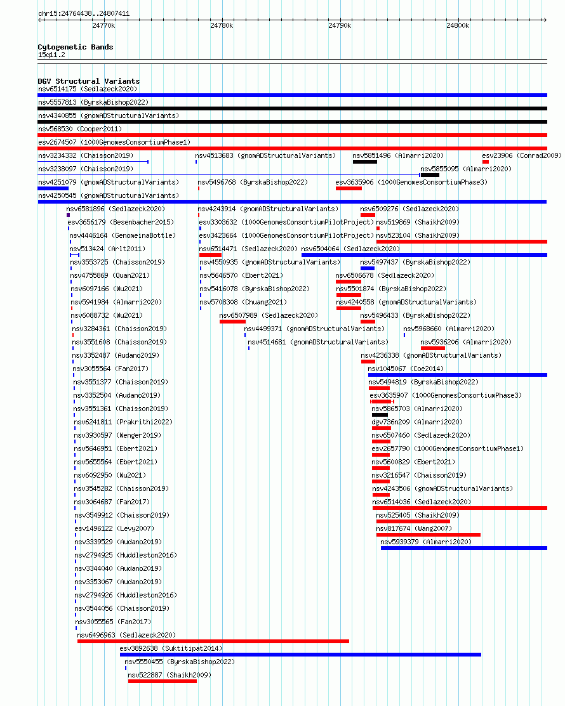Image resolution: width=565 pixels, height=706 pixels.
Task: Open variant nsv4340855 gnomAD label
Action: pos(109,115)
